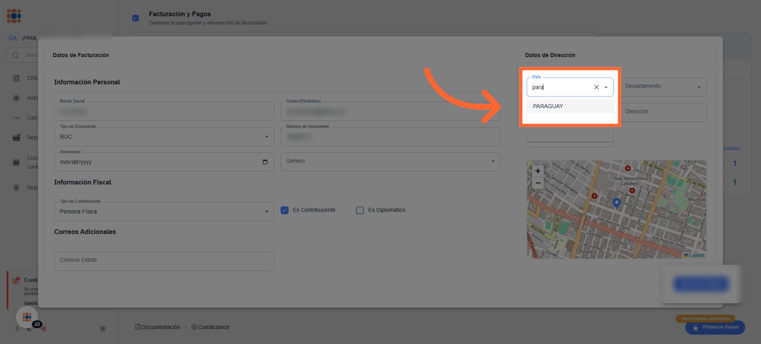761x344 pixels.
Task: Open the chat widget with 22 badge
Action: pyautogui.click(x=27, y=317)
